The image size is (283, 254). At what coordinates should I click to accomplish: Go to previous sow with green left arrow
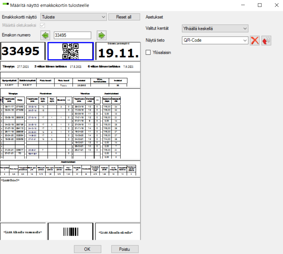pyautogui.click(x=45, y=35)
